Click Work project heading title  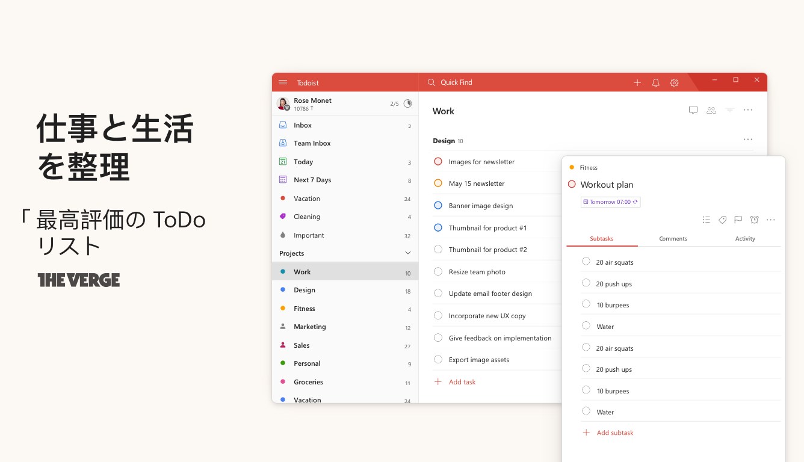click(x=444, y=111)
